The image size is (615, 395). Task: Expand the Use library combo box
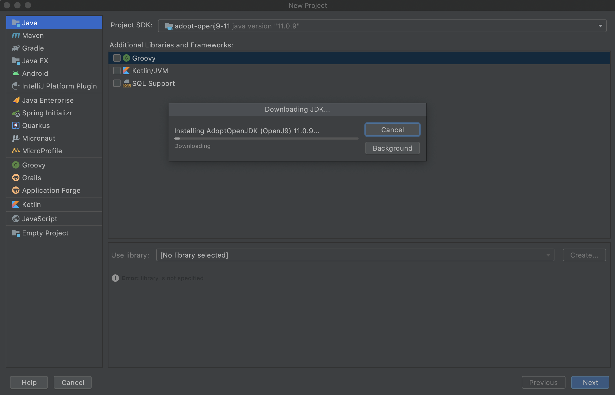click(355, 255)
